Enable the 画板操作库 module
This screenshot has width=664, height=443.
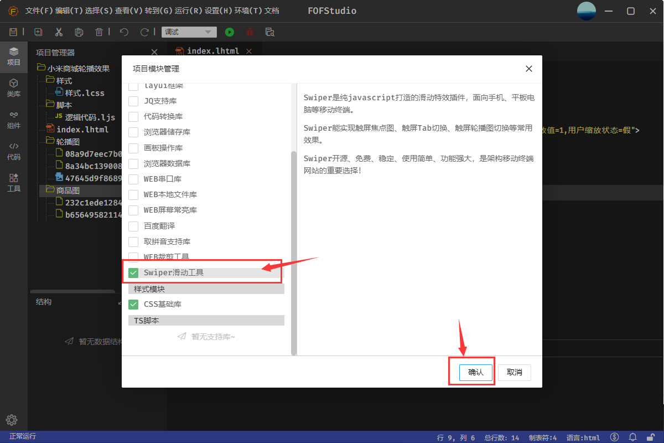tap(133, 148)
